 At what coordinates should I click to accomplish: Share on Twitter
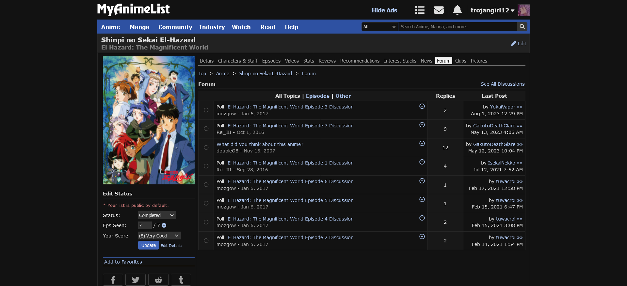136,280
